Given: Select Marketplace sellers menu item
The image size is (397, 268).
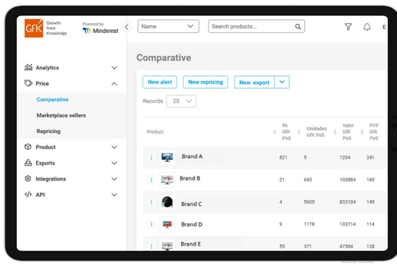Looking at the screenshot, I should [x=61, y=115].
